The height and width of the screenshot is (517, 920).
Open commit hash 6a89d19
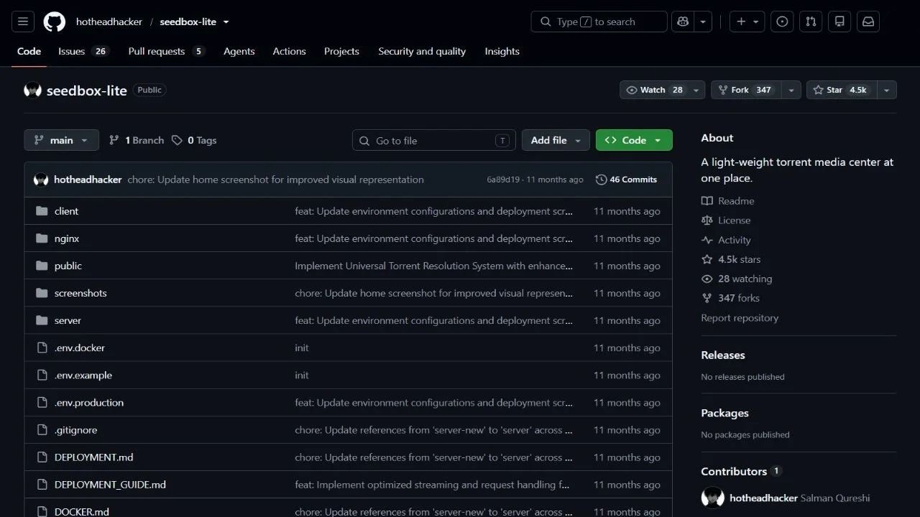coord(503,180)
